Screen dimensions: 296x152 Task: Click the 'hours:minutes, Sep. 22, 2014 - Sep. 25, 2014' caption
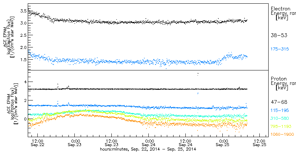(x=148, y=149)
